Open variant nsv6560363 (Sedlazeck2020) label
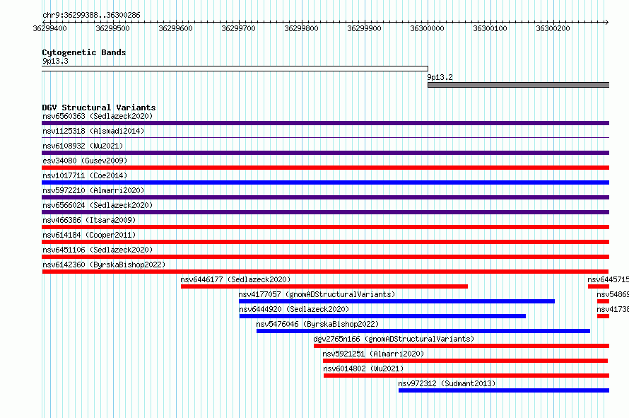This screenshot has width=629, height=418. coord(98,116)
